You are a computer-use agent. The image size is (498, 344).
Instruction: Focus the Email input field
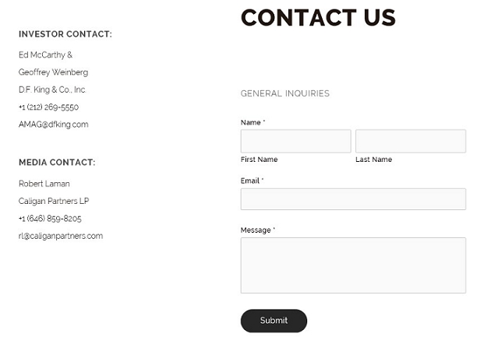coord(353,199)
